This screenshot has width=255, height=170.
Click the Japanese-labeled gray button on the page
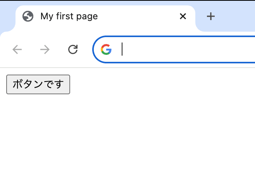38,84
